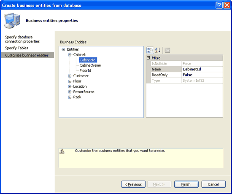Click the ReadOnly property row label
Image resolution: width=232 pixels, height=194 pixels.
166,75
